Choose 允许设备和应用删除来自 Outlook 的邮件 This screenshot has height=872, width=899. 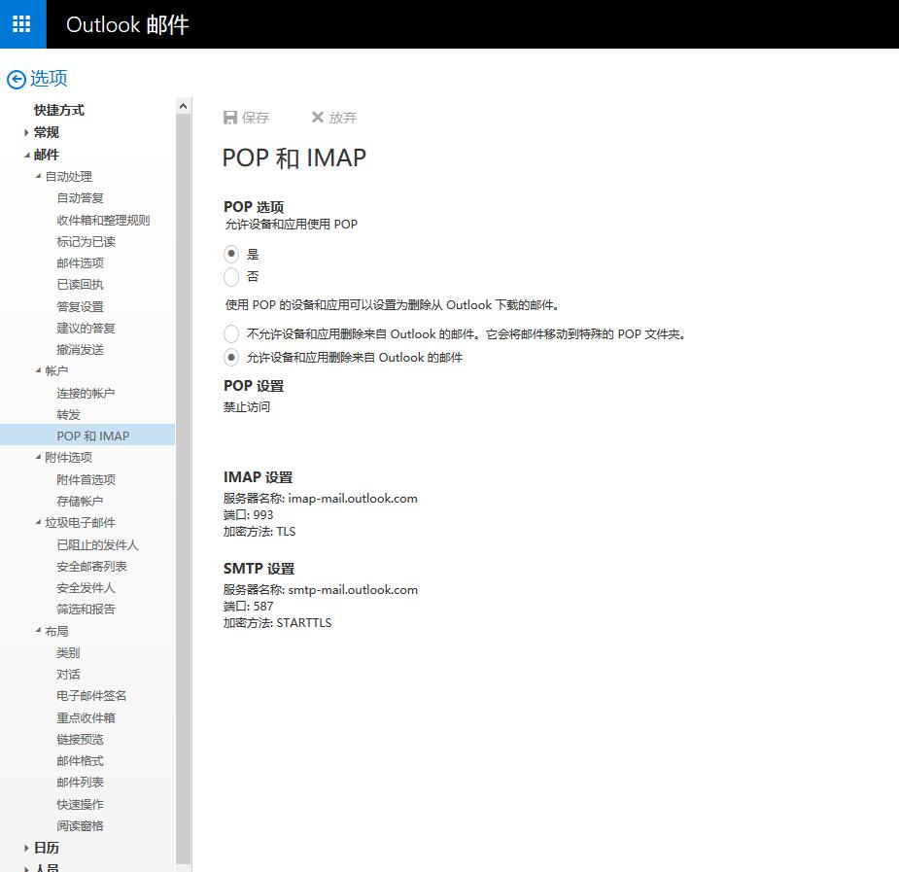(231, 357)
